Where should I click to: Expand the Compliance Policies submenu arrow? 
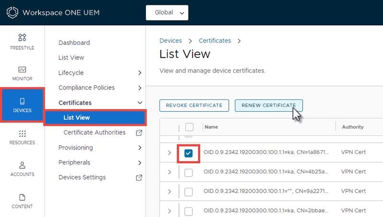point(140,88)
